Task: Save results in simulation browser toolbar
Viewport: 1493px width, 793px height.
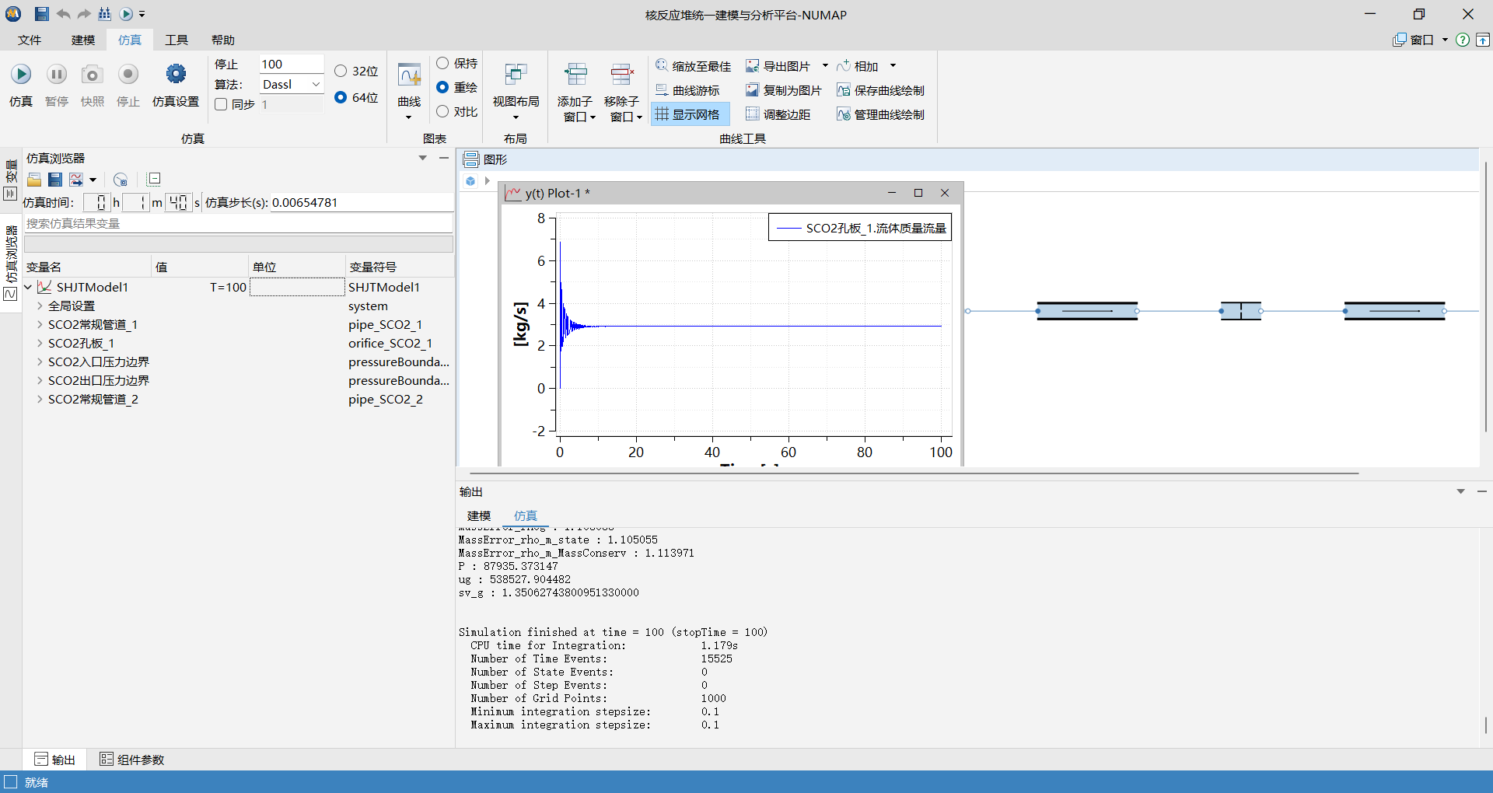Action: [x=55, y=180]
